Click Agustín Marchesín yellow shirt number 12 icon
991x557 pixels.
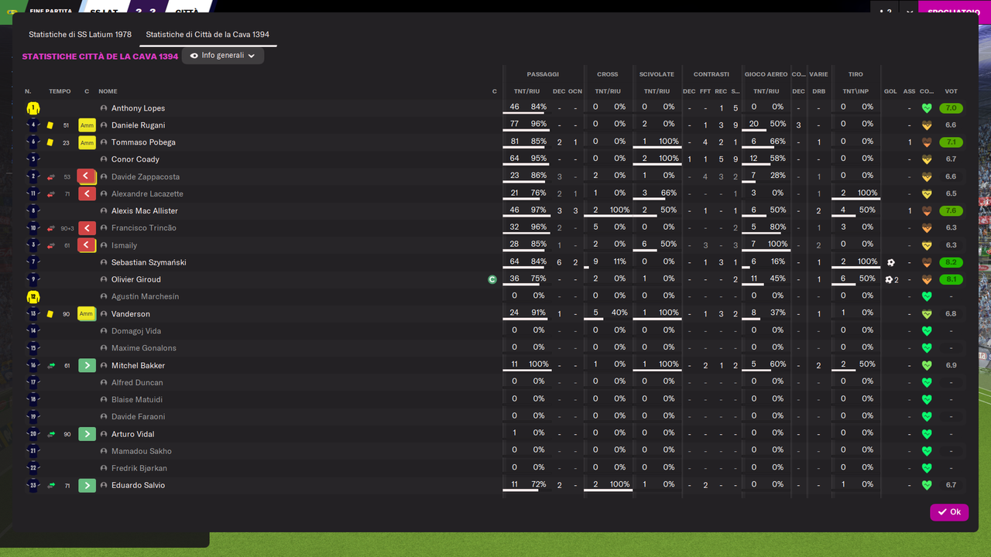[33, 297]
